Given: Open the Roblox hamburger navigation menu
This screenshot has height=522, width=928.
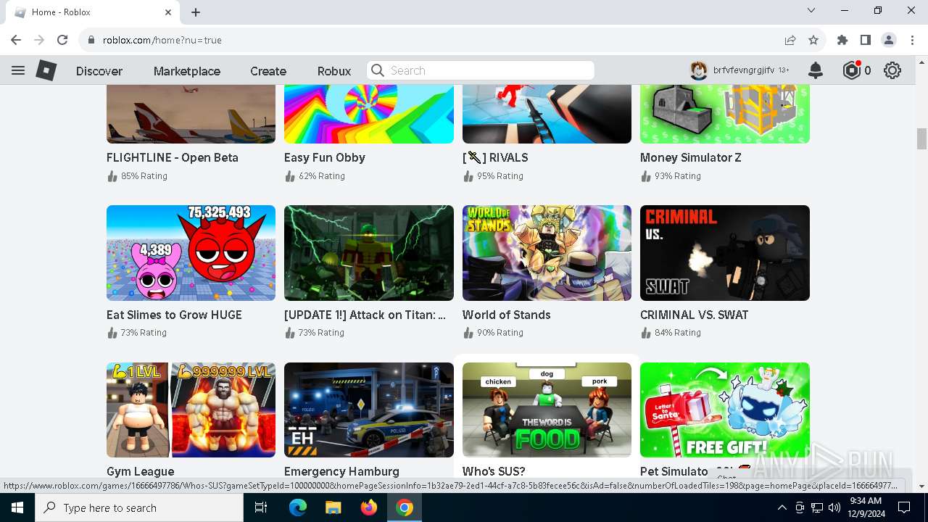Looking at the screenshot, I should tap(18, 70).
